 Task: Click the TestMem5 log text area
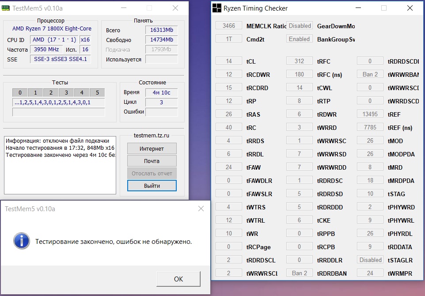[60, 165]
